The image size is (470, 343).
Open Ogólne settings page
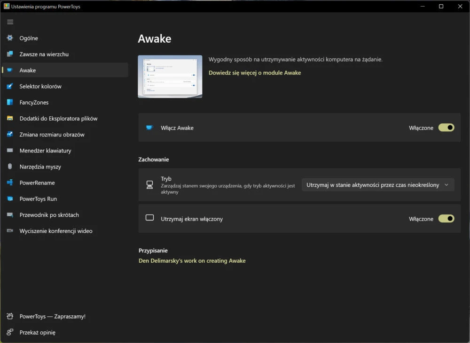[x=65, y=38]
